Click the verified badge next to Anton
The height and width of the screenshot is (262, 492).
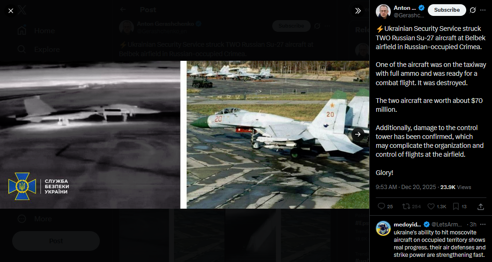pyautogui.click(x=422, y=8)
